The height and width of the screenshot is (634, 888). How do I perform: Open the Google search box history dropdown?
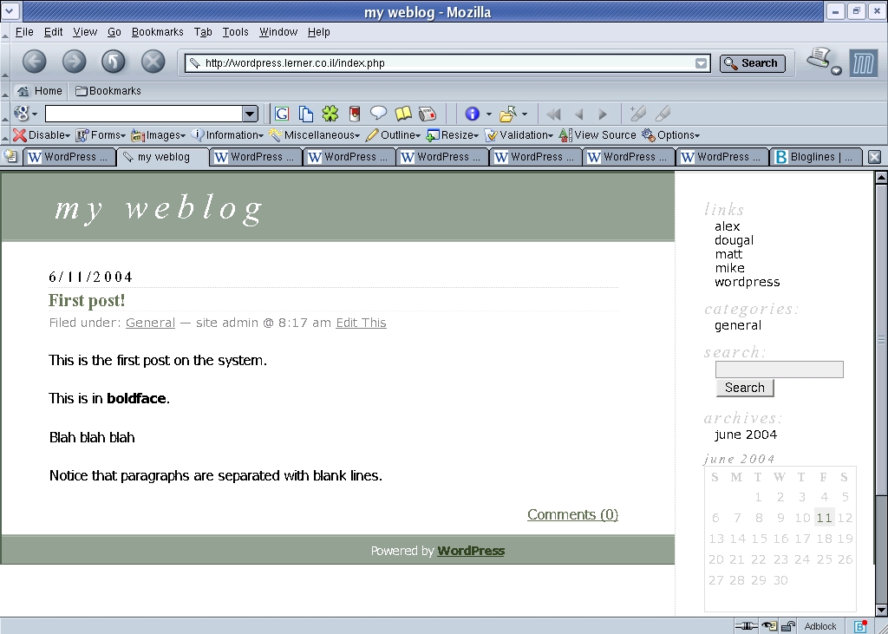(250, 114)
